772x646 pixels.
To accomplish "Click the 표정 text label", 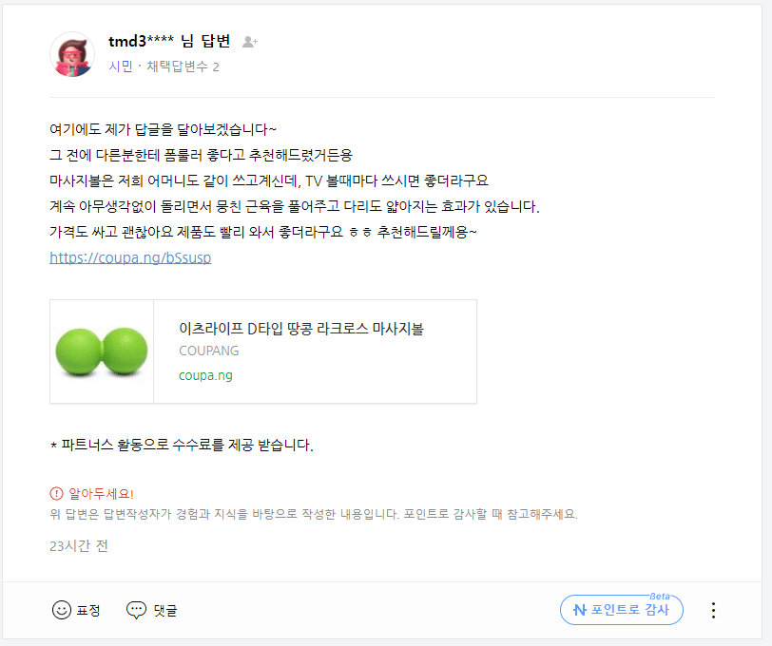I will coord(88,611).
